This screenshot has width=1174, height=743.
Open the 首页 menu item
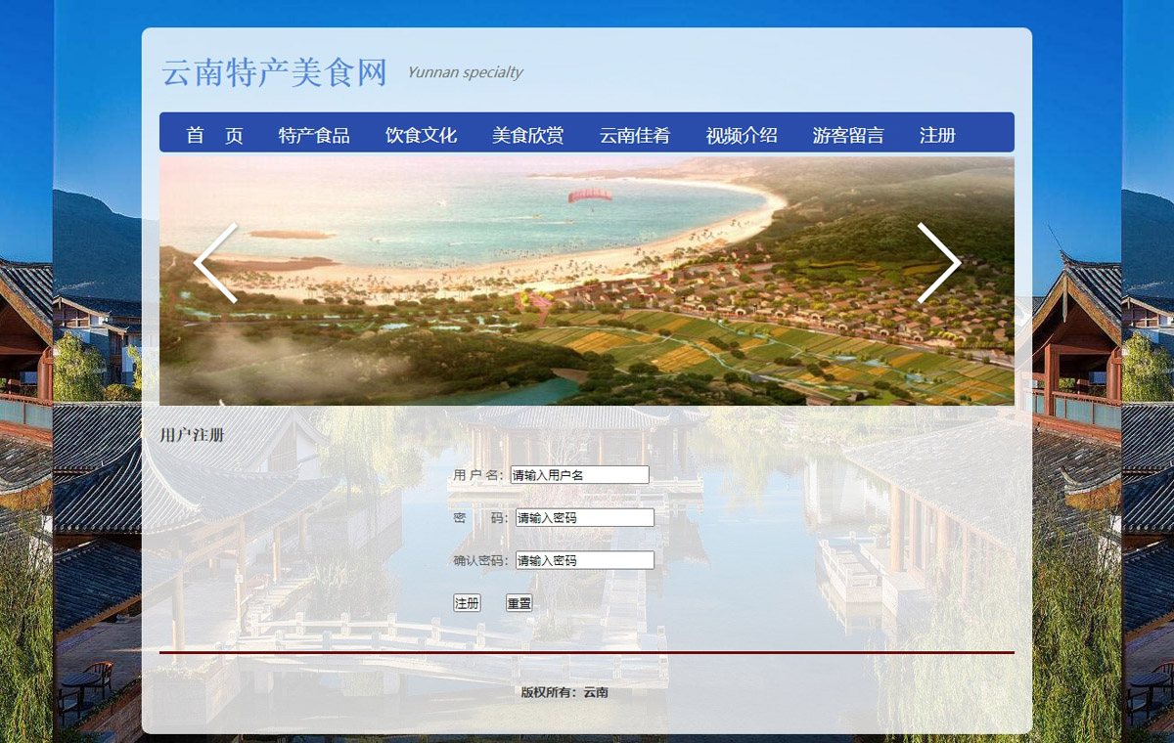coord(214,135)
